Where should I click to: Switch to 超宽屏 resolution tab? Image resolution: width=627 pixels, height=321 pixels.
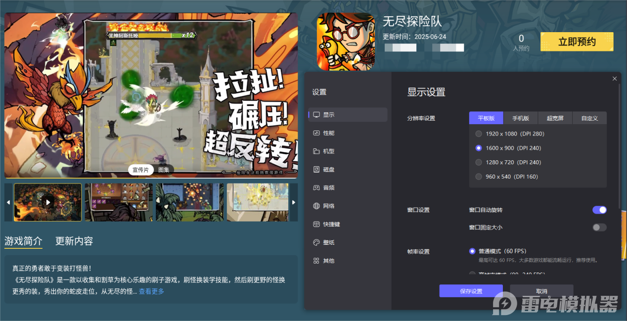point(555,118)
